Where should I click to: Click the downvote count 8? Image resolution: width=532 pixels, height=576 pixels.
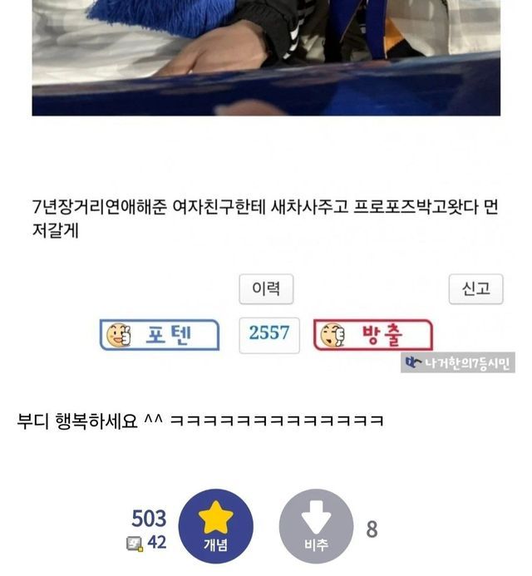pos(372,529)
